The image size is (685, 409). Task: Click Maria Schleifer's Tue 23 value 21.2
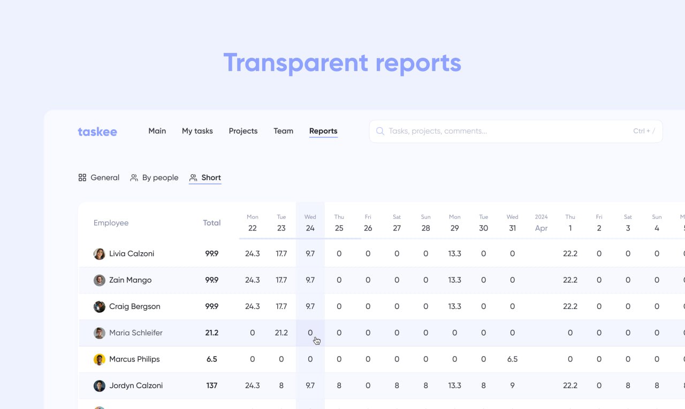281,333
